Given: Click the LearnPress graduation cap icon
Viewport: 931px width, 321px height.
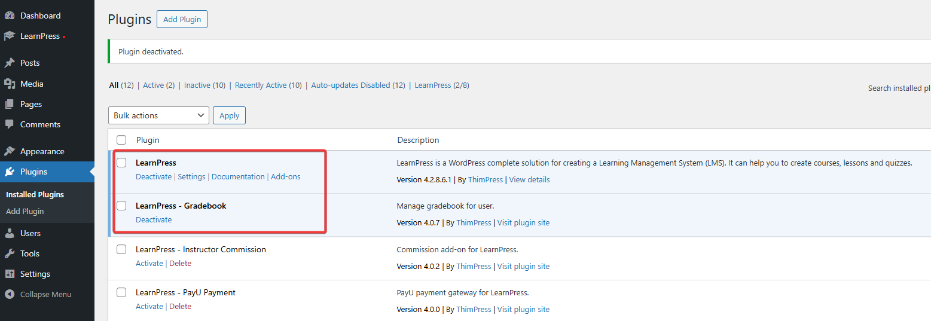Looking at the screenshot, I should (10, 36).
